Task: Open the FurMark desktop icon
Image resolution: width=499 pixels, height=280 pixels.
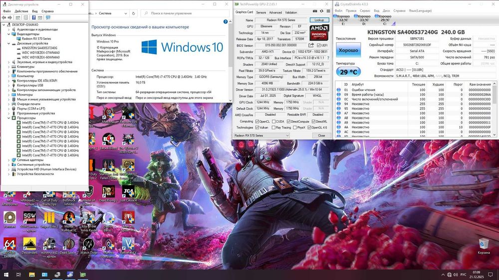Action: [10, 219]
